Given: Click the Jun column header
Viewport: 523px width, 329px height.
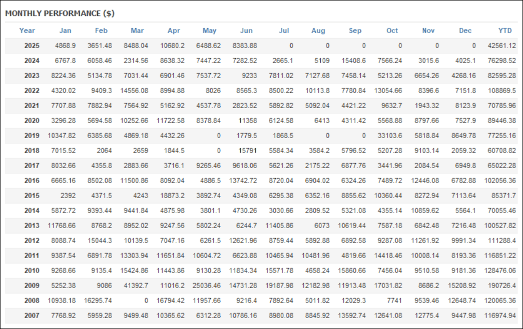Looking at the screenshot, I should [x=247, y=30].
